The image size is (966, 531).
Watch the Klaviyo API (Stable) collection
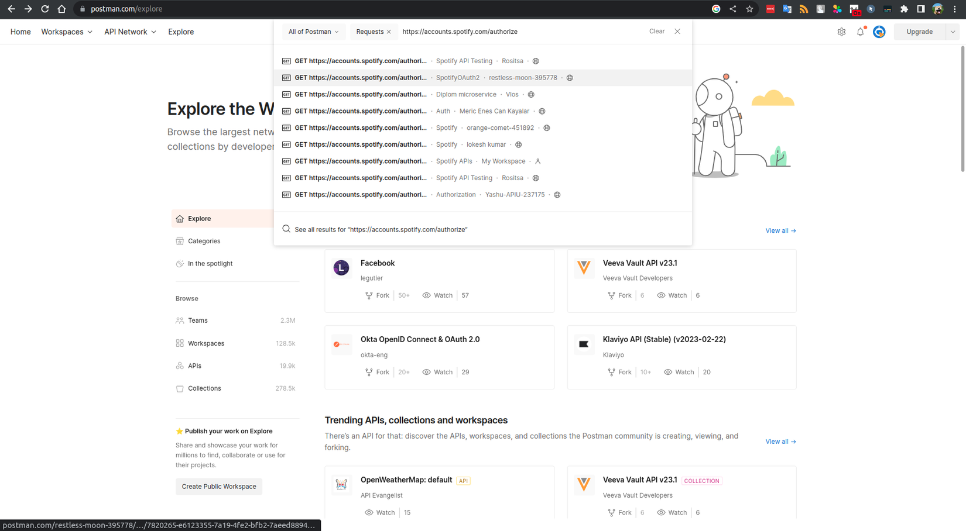[x=678, y=372]
